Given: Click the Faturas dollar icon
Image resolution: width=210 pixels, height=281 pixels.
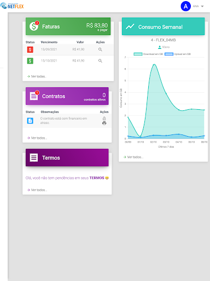Looking at the screenshot, I should (x=34, y=26).
